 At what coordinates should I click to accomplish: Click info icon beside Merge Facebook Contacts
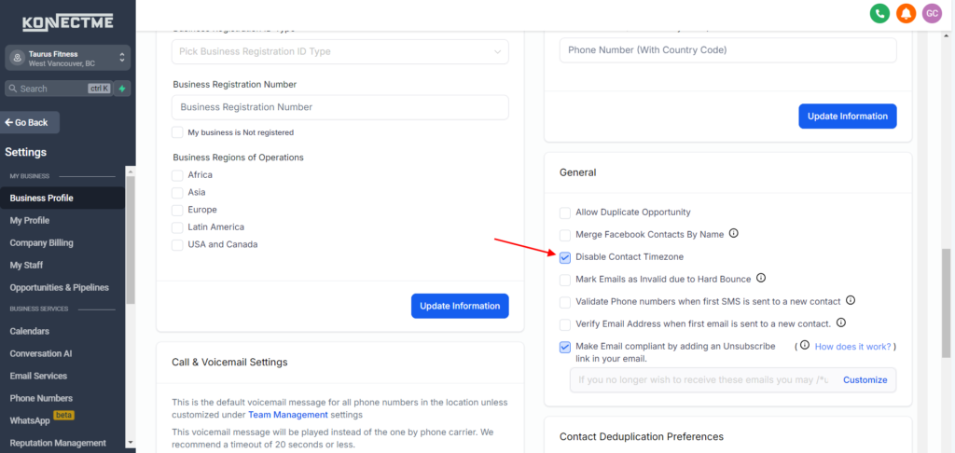pyautogui.click(x=734, y=234)
